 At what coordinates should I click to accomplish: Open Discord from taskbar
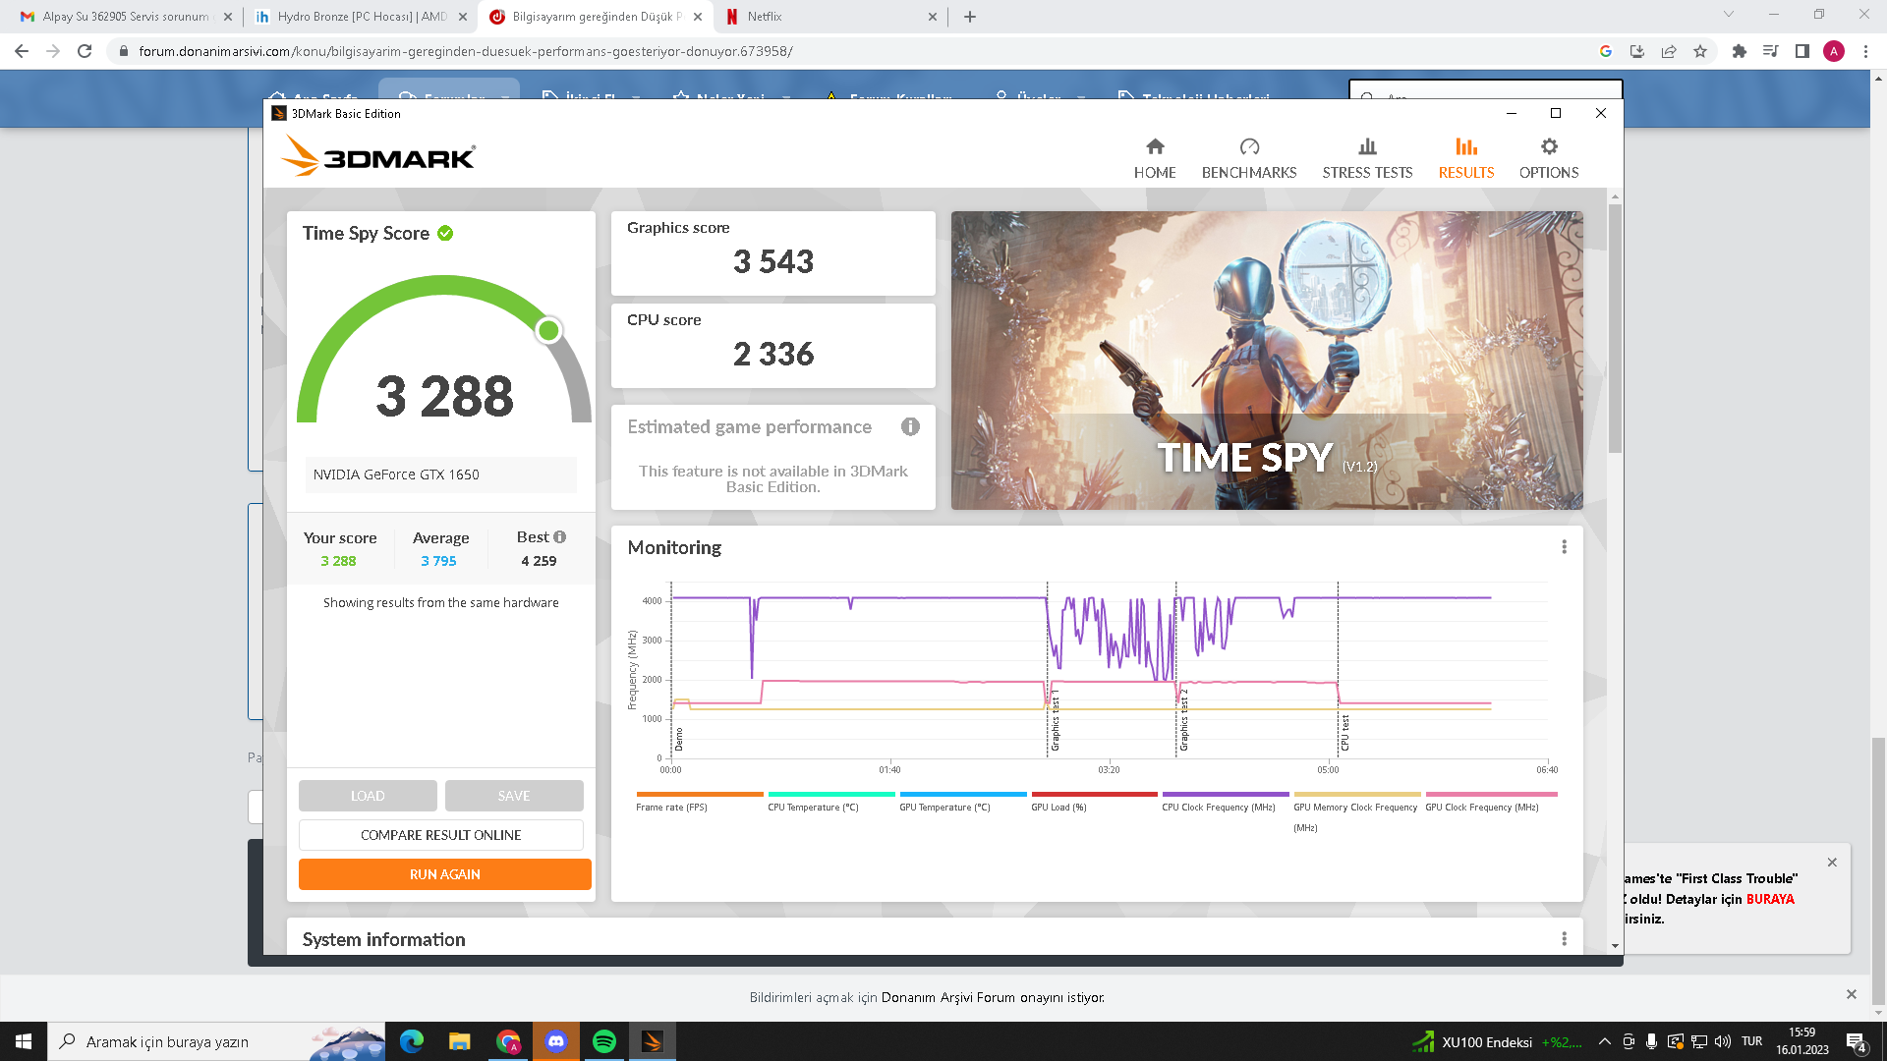point(556,1041)
